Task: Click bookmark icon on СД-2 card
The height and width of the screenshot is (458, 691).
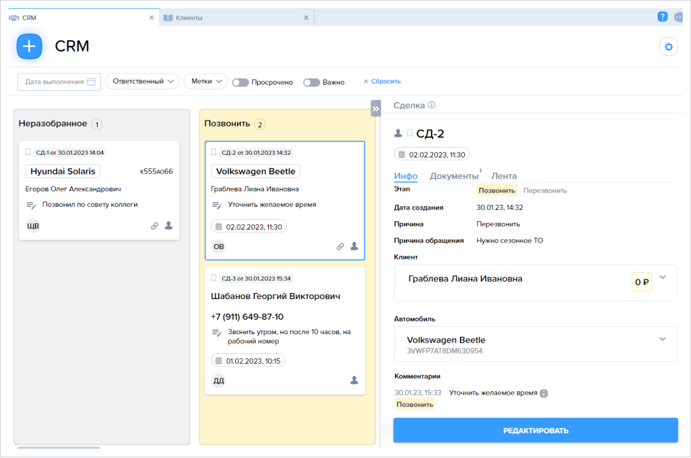Action: pyautogui.click(x=213, y=153)
